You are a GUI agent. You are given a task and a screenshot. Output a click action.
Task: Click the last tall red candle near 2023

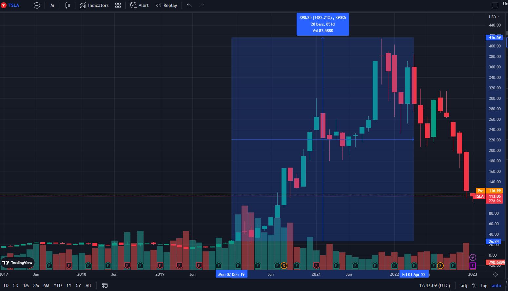click(466, 171)
